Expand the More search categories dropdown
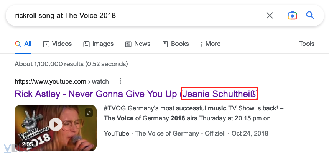329x157 pixels. pos(210,44)
